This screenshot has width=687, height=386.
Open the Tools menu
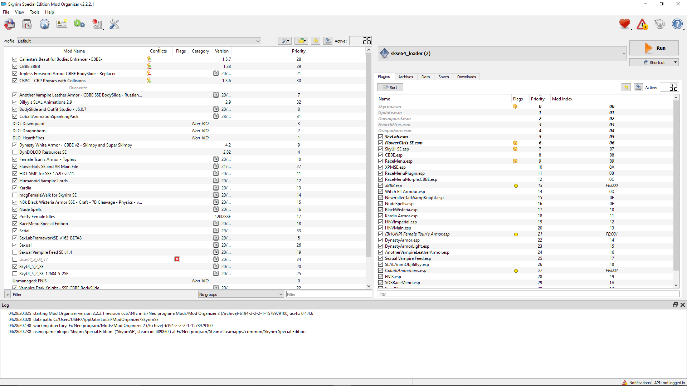[x=34, y=12]
